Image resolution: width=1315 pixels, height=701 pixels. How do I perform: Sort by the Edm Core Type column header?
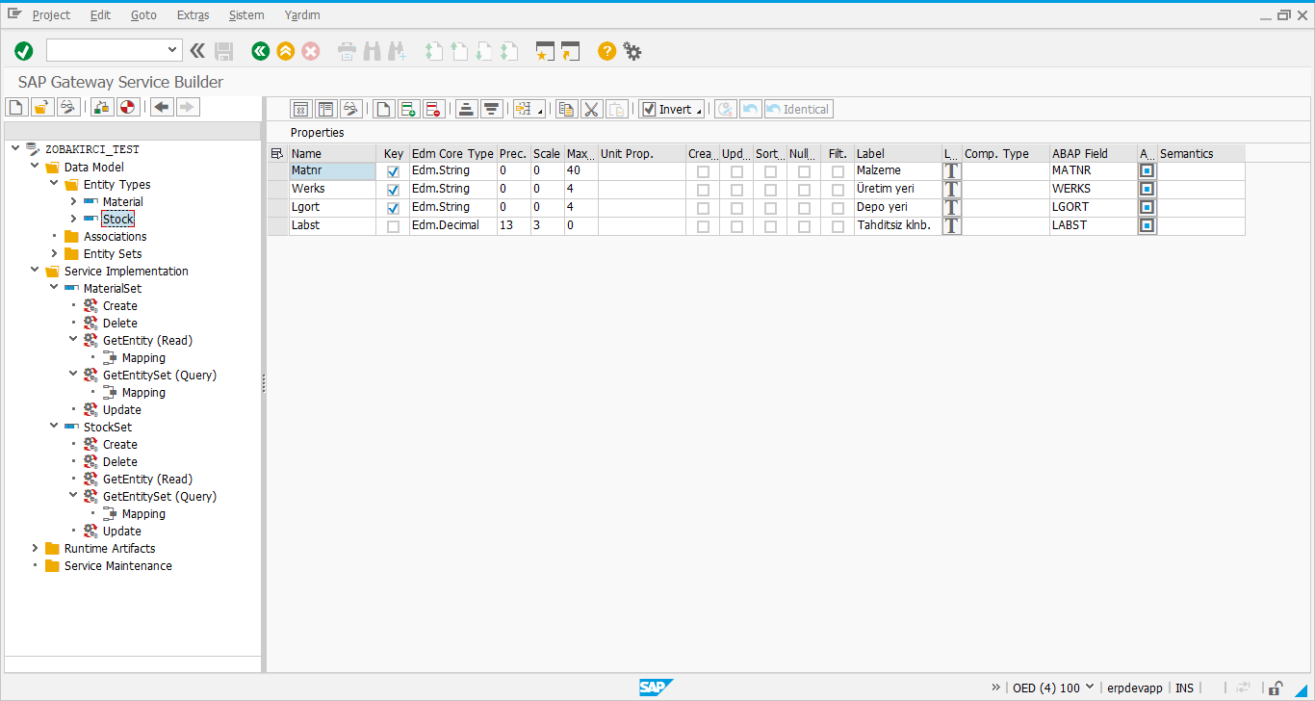click(x=452, y=153)
